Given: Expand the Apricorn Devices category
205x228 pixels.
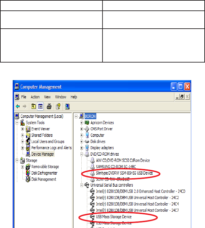Looking at the screenshot, I should point(81,123).
